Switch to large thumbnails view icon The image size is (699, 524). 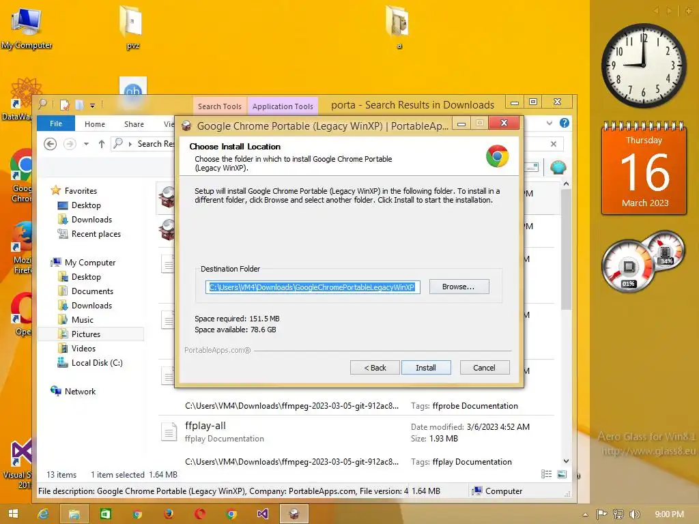562,474
